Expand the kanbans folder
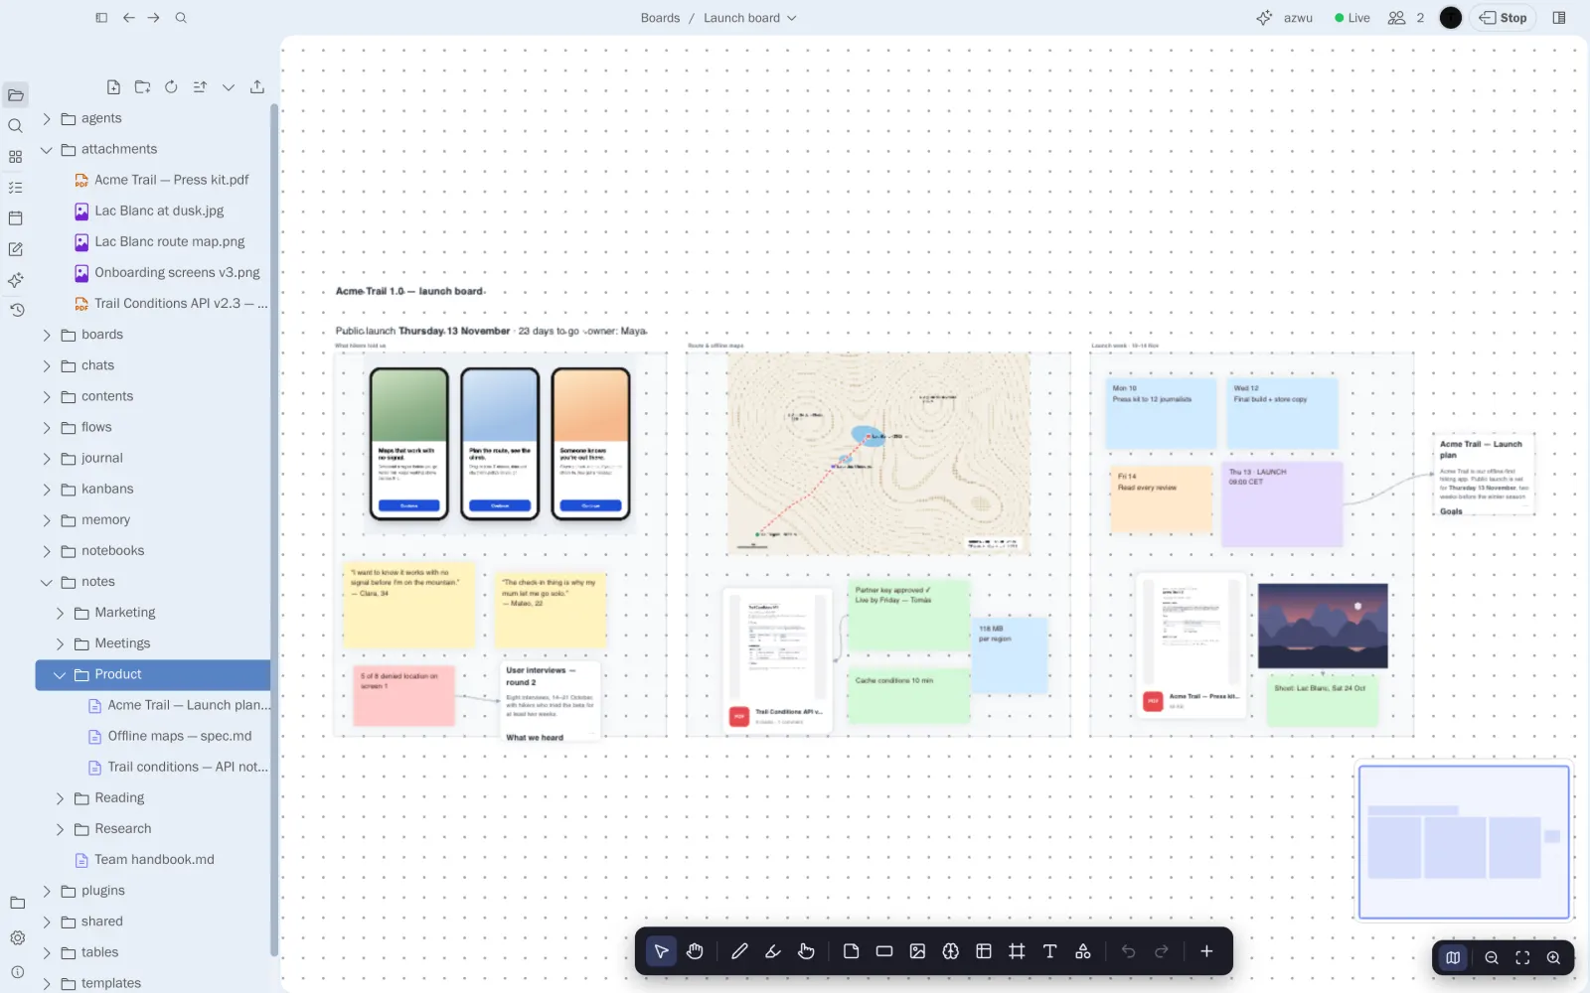 click(x=47, y=489)
